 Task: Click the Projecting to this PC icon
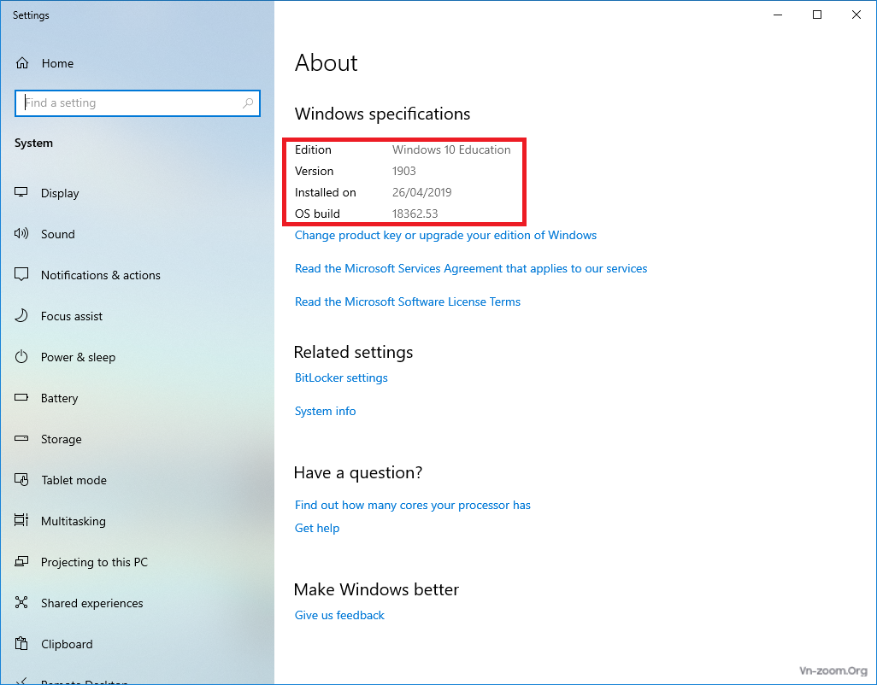point(21,561)
